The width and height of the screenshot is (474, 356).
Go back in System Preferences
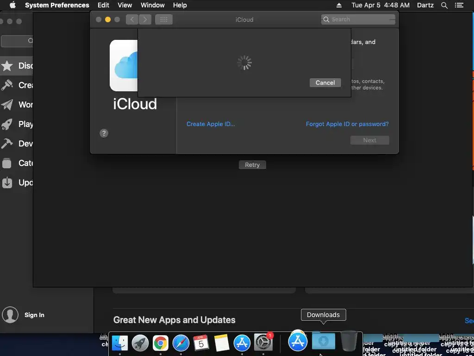coord(132,19)
